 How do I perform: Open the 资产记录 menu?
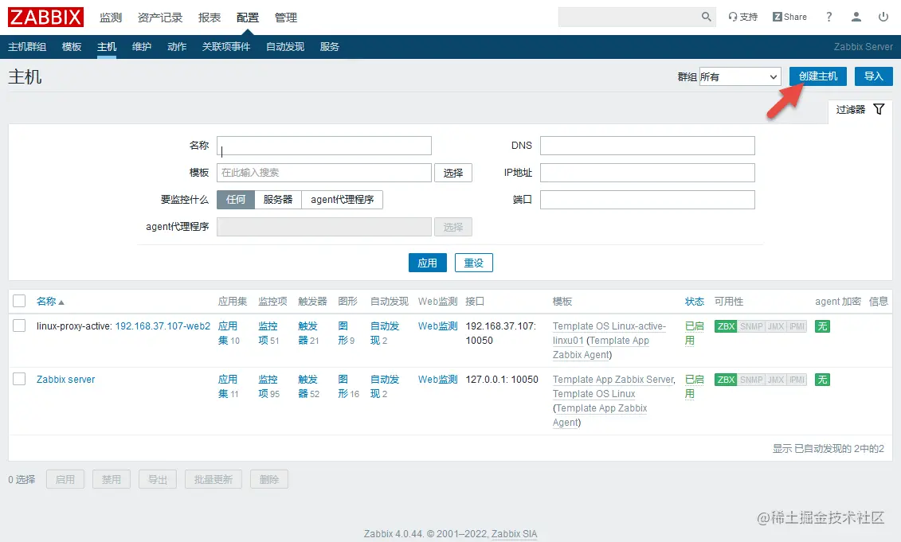[x=160, y=18]
